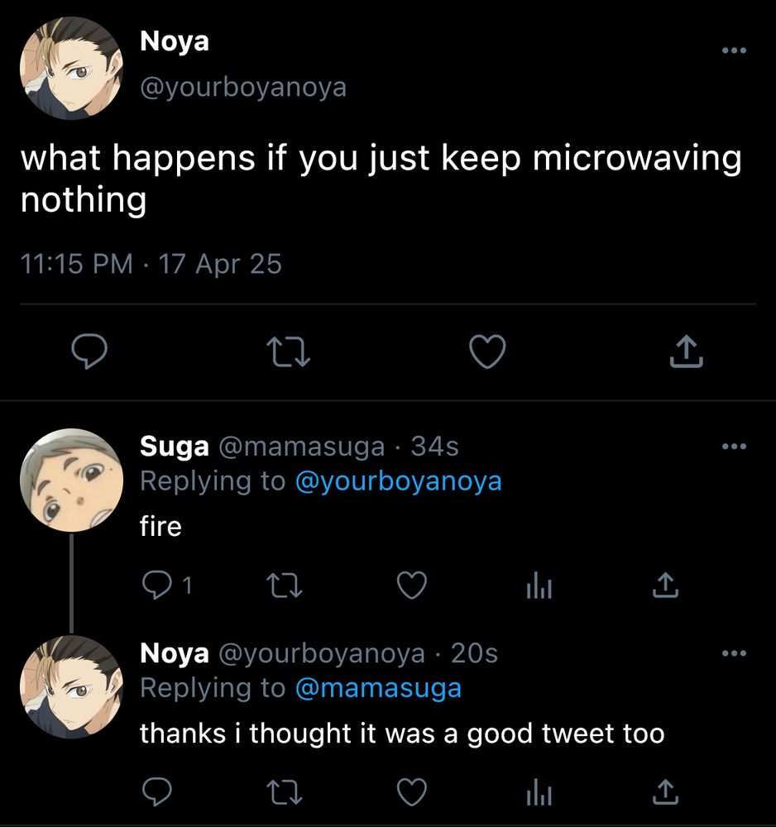Viewport: 776px width, 827px height.
Task: Open the @yourboyanoya link in Suga's reply
Action: coord(400,480)
